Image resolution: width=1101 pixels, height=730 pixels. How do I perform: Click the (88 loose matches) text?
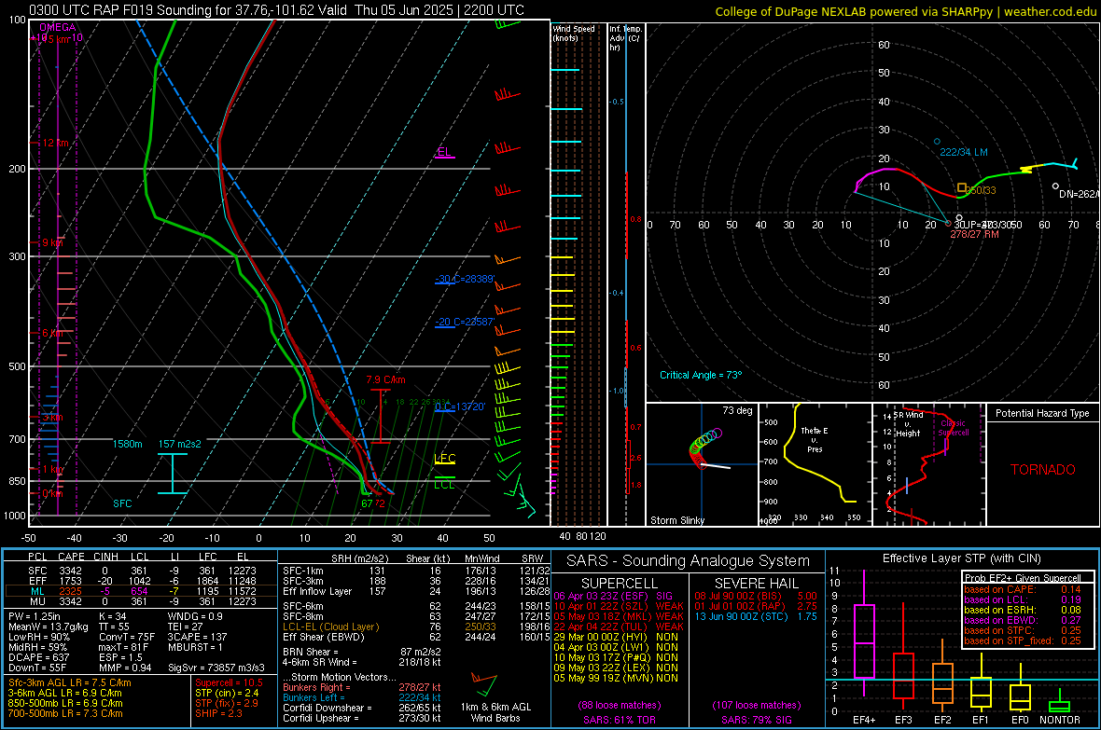coord(620,705)
